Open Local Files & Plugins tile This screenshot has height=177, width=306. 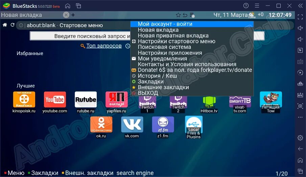194,127
